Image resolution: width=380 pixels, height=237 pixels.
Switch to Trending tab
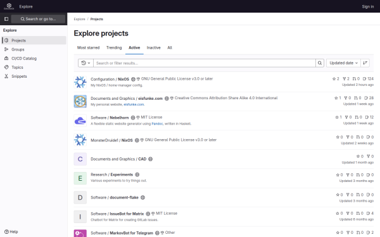pos(114,47)
